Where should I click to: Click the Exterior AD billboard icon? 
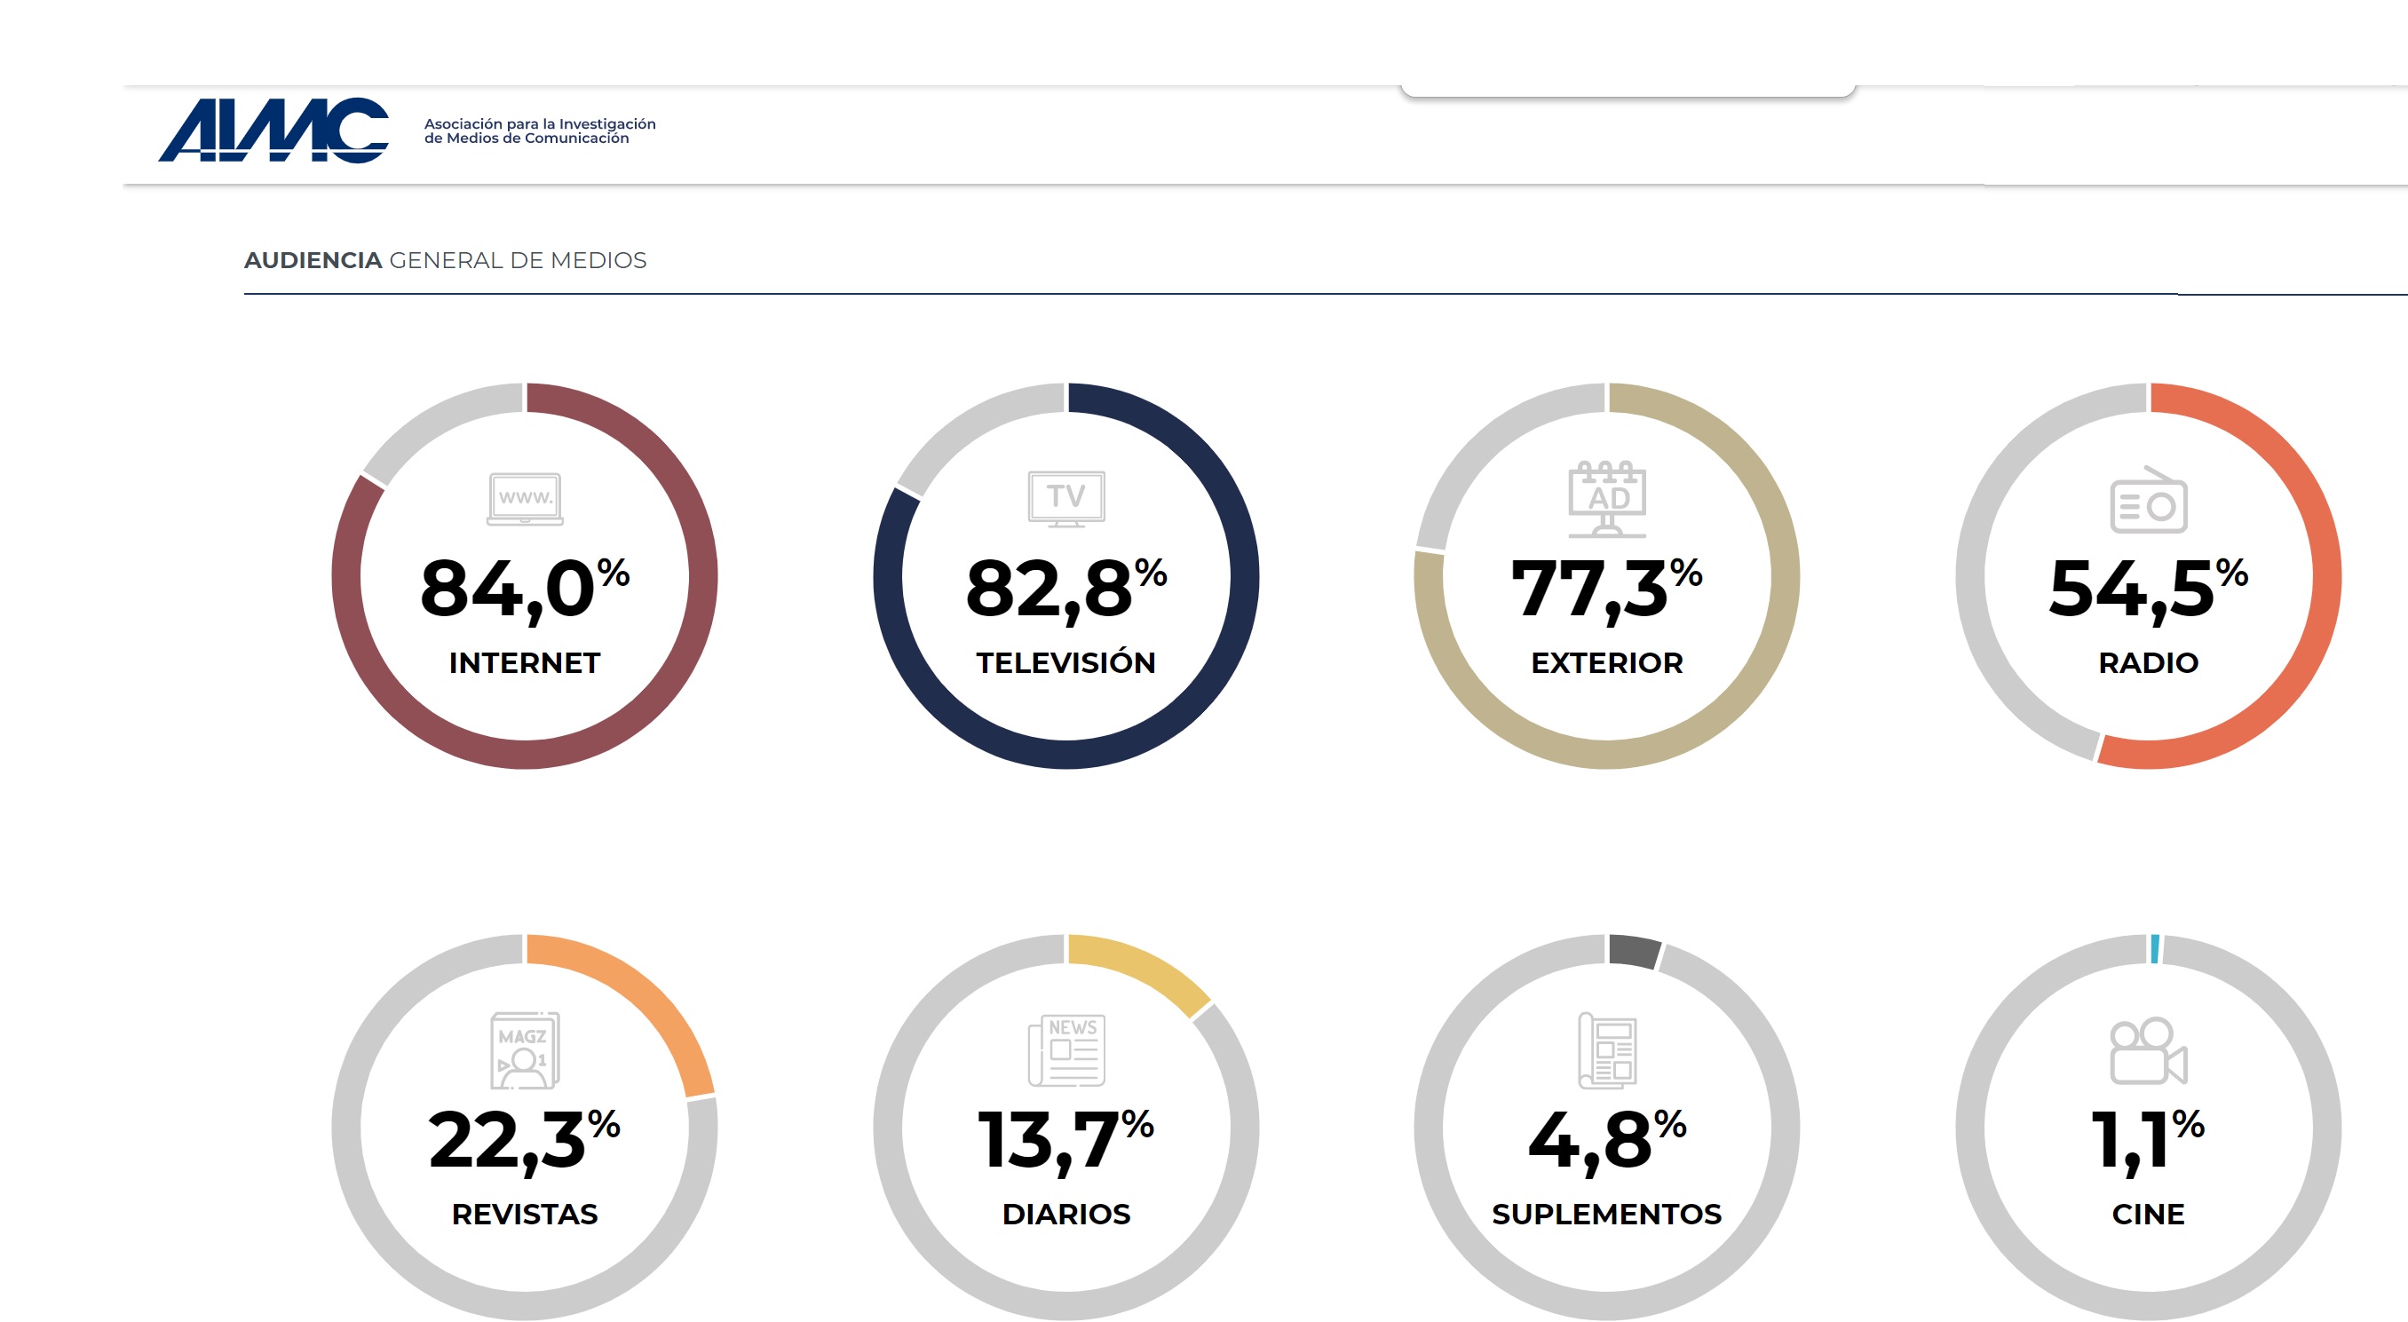click(1607, 498)
